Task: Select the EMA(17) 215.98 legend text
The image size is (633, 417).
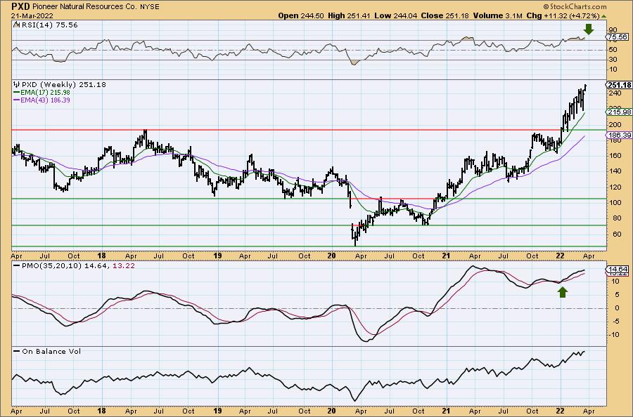Action: pyautogui.click(x=45, y=92)
